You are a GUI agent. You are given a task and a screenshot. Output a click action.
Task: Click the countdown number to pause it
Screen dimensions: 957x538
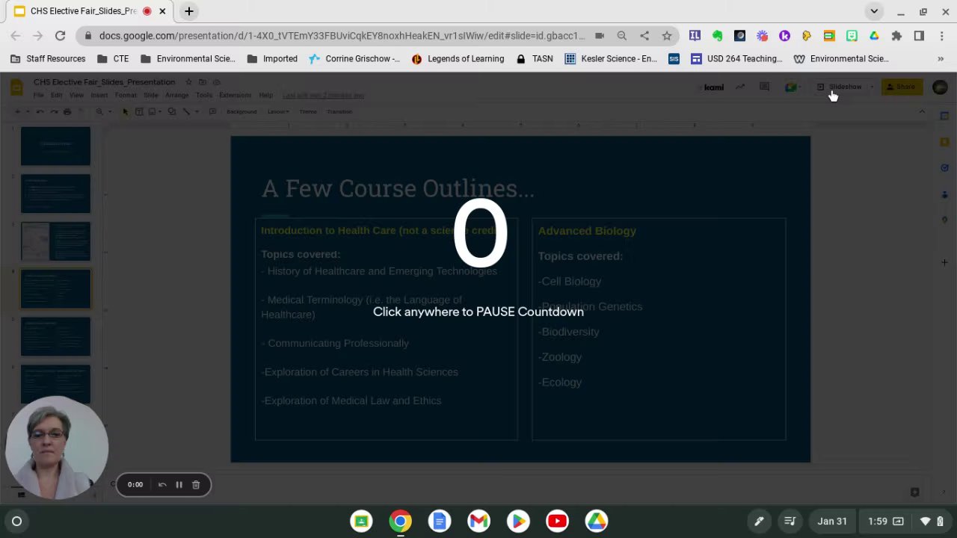point(480,234)
